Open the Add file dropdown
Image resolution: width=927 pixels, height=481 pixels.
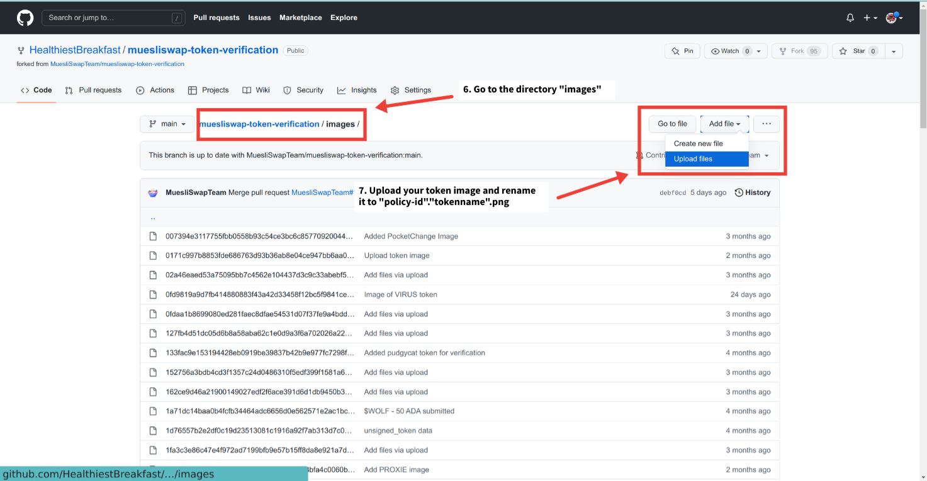pos(725,124)
